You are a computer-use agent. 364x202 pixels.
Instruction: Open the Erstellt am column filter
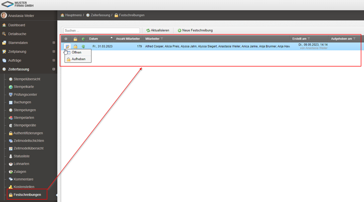click(x=309, y=39)
